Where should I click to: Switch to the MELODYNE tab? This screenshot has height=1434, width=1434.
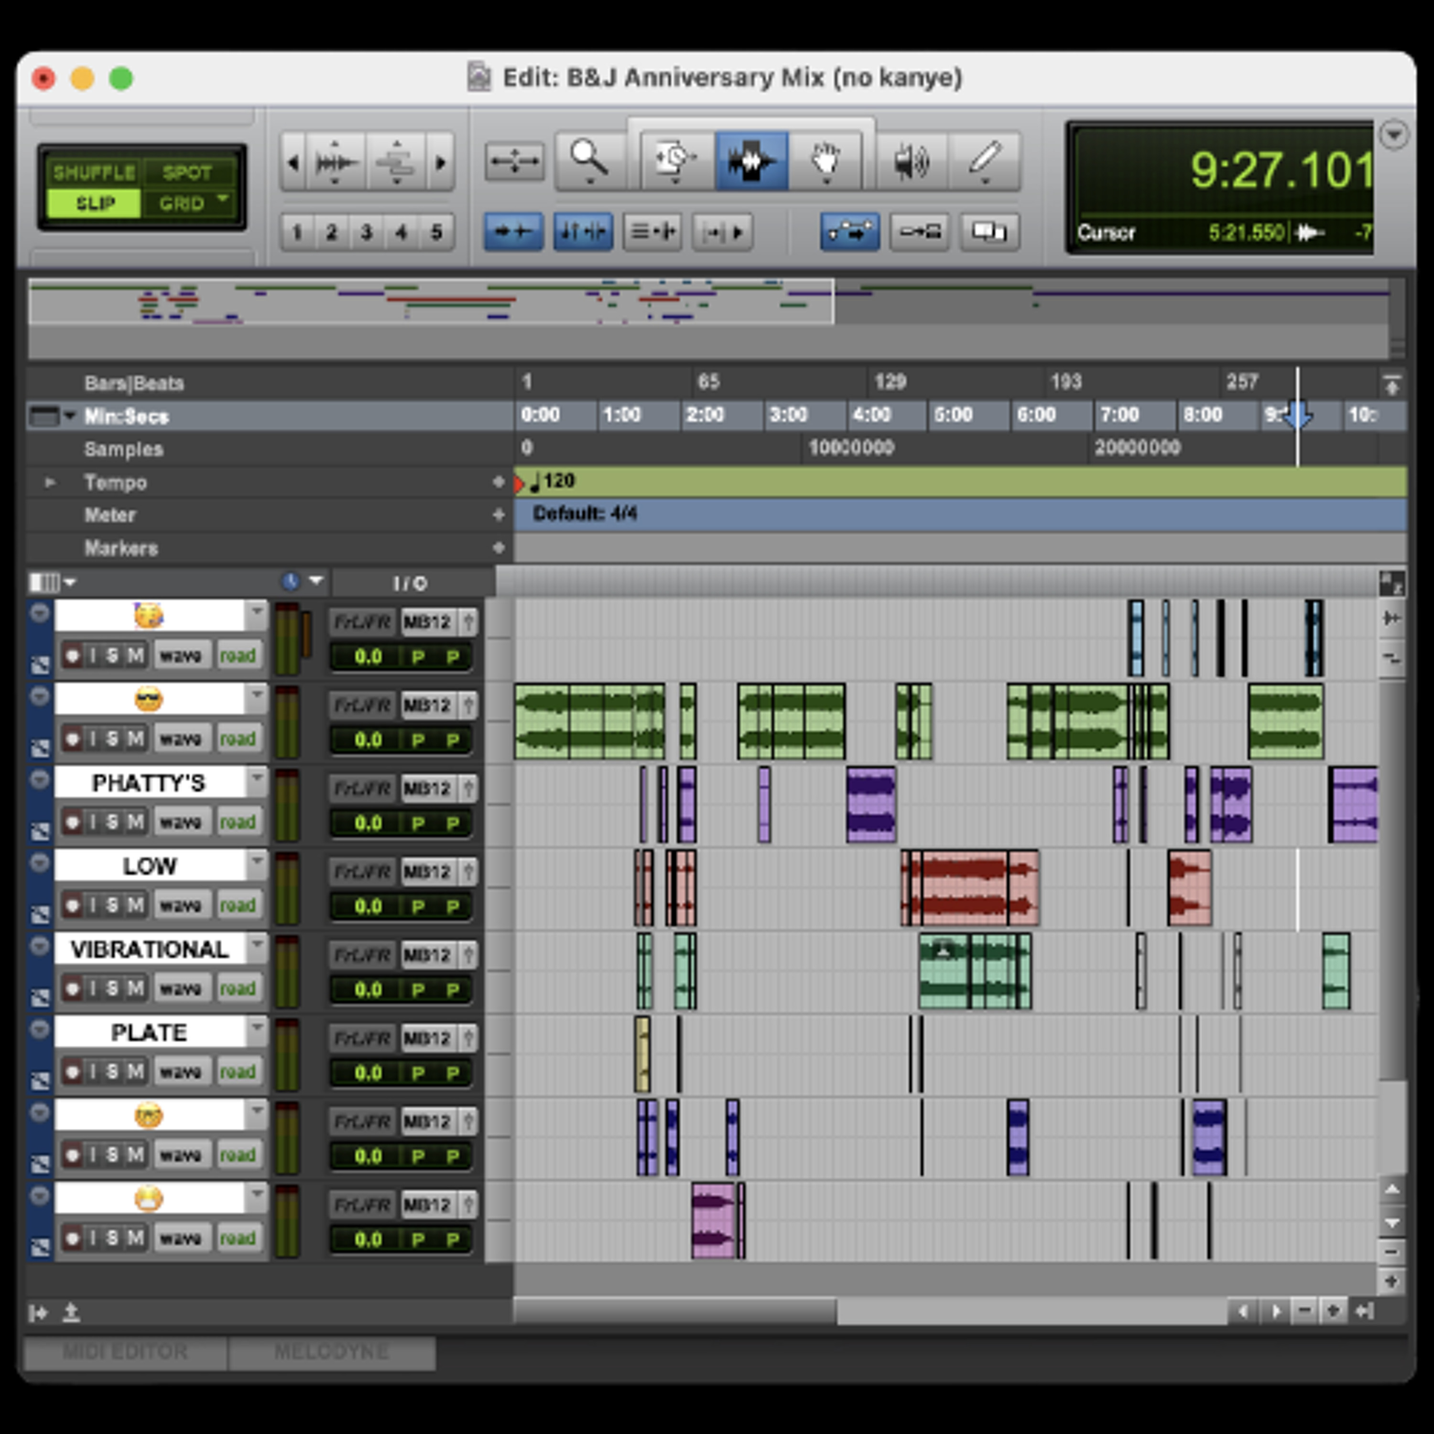[x=332, y=1352]
